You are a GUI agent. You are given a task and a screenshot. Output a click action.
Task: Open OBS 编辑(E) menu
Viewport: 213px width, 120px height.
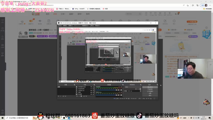(65, 26)
